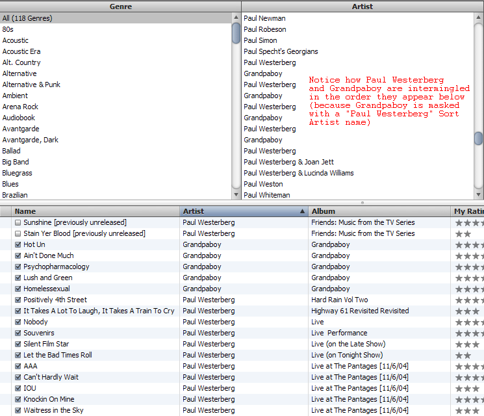The height and width of the screenshot is (416, 484).
Task: Select the Live (on the Late Show) album cell
Action: pyautogui.click(x=379, y=344)
